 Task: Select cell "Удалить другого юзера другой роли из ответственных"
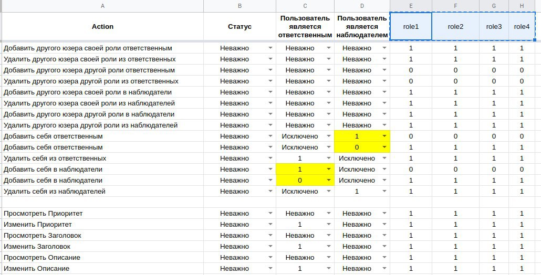(102, 81)
